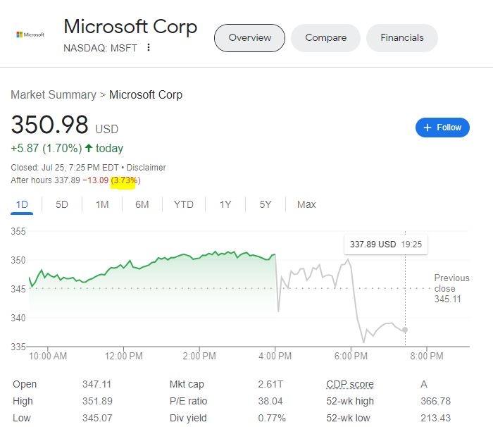Viewport: 493px width, 427px height.
Task: Switch chart to 1M range
Action: (102, 205)
